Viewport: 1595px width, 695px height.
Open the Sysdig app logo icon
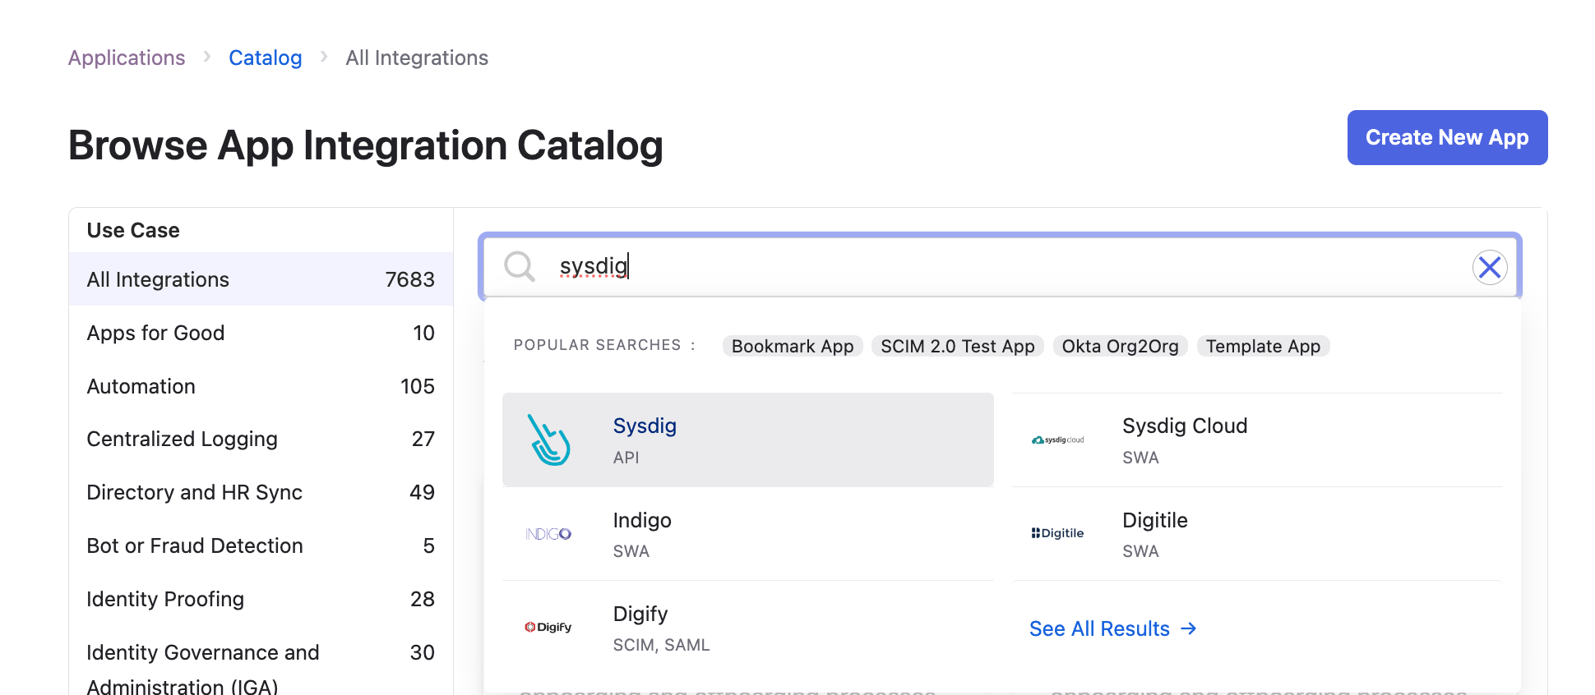coord(549,440)
